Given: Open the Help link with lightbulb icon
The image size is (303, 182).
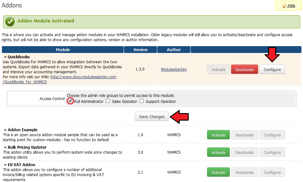Looking at the screenshot, I should pos(288,6).
